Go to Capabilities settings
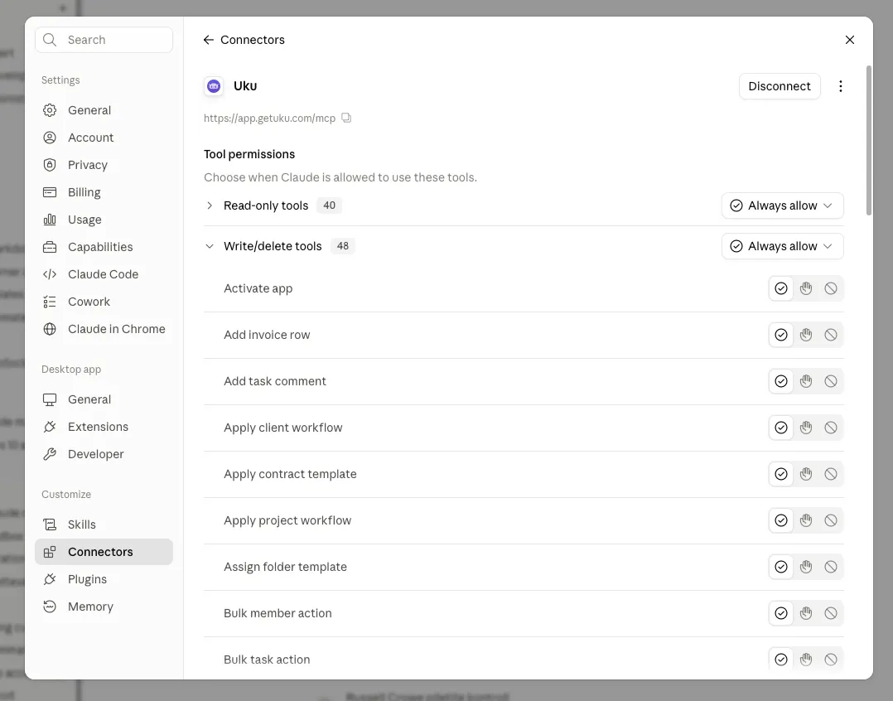This screenshot has width=893, height=701. coord(104,247)
